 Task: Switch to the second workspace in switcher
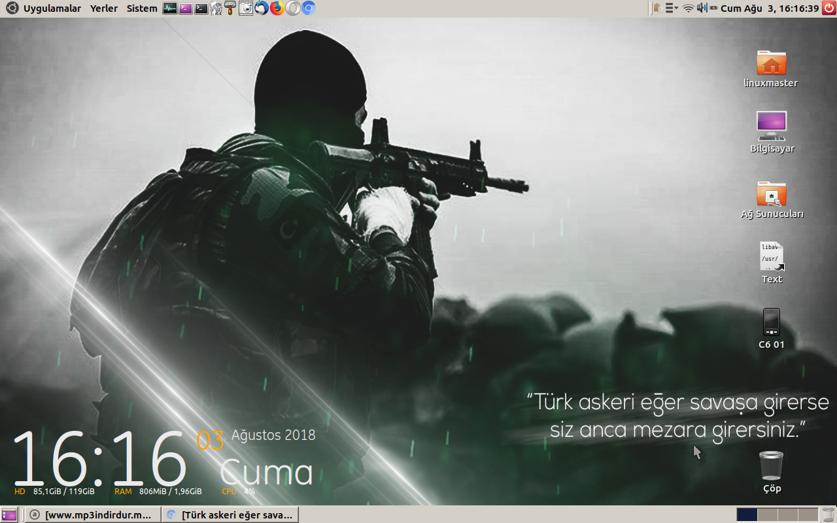(x=767, y=515)
